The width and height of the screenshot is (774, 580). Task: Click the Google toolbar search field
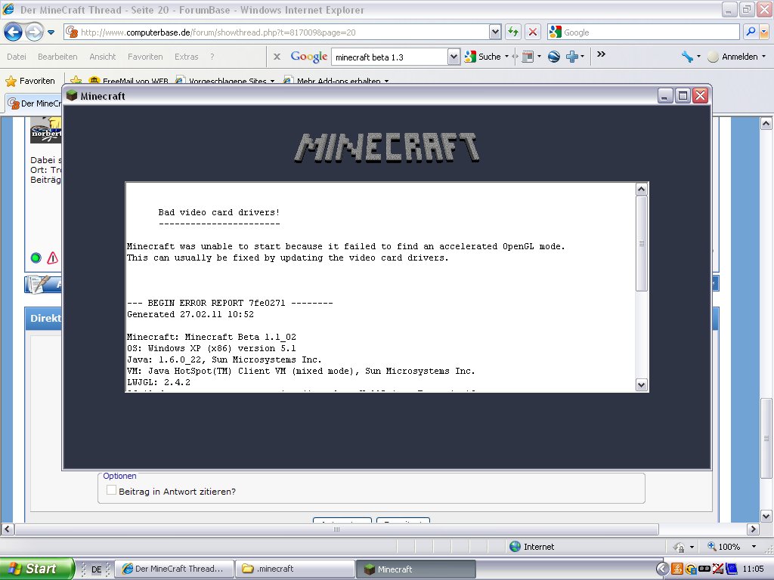coord(390,57)
